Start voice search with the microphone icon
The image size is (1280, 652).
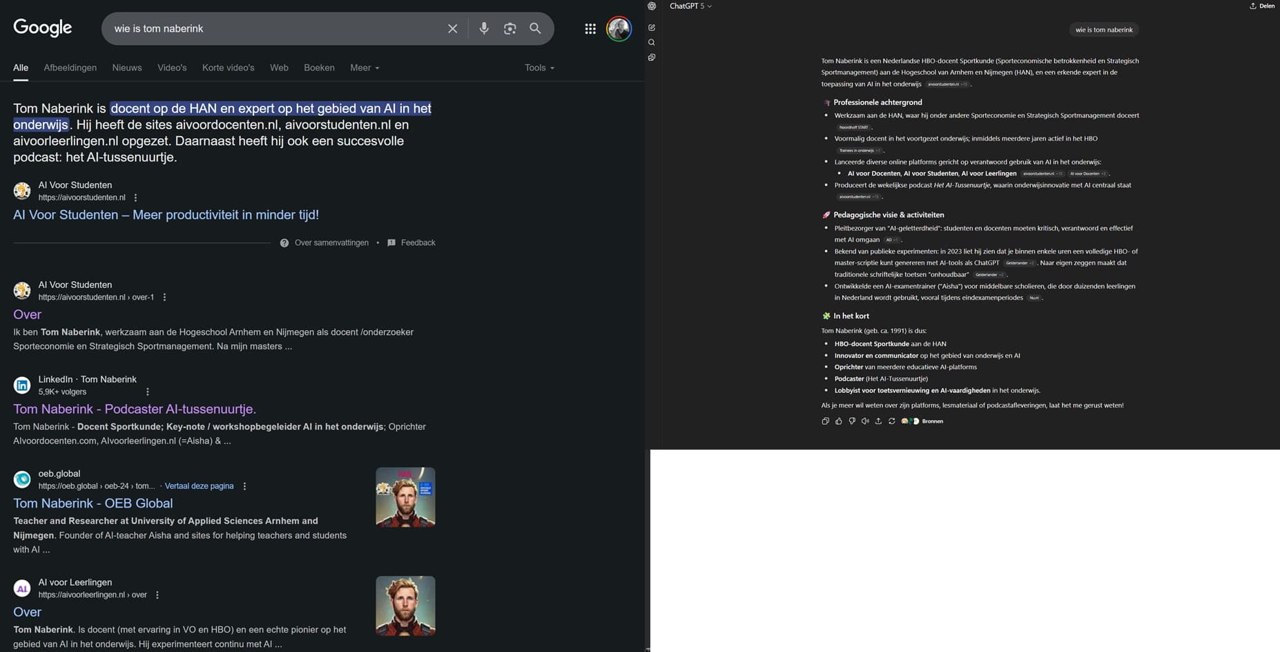[x=484, y=28]
